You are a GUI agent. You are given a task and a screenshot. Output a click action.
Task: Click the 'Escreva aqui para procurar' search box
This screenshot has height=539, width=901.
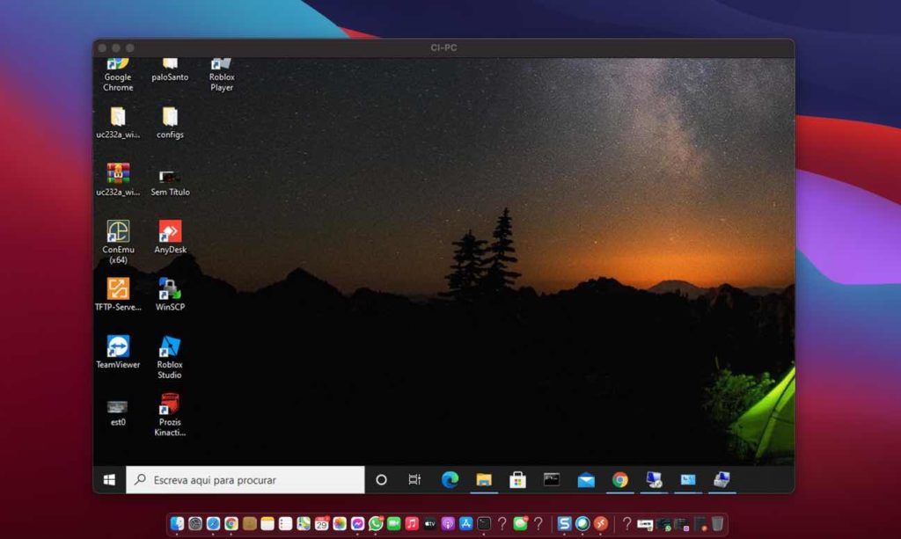click(x=245, y=479)
